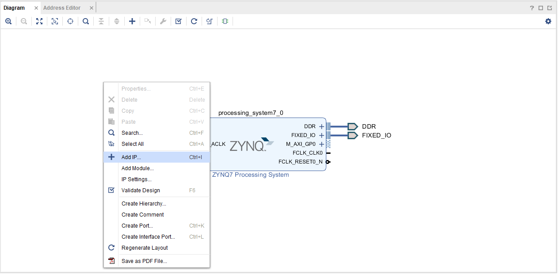Select Create Hierarchy... in context menu

tap(144, 204)
